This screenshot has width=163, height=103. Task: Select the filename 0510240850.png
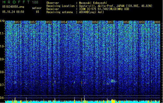[x=13, y=7]
